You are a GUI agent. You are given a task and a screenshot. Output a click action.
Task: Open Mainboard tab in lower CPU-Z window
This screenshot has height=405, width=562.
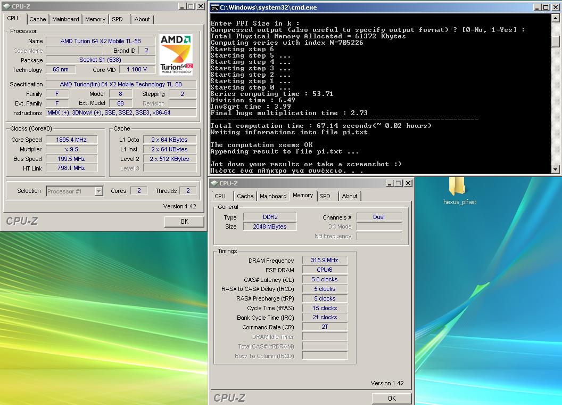pyautogui.click(x=273, y=196)
